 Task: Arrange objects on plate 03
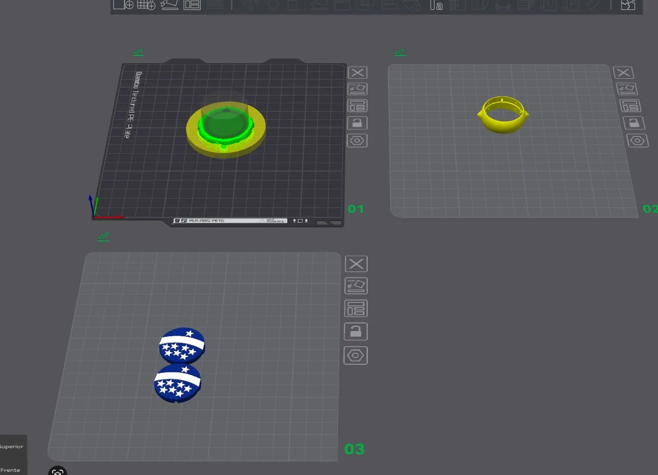[x=356, y=308]
